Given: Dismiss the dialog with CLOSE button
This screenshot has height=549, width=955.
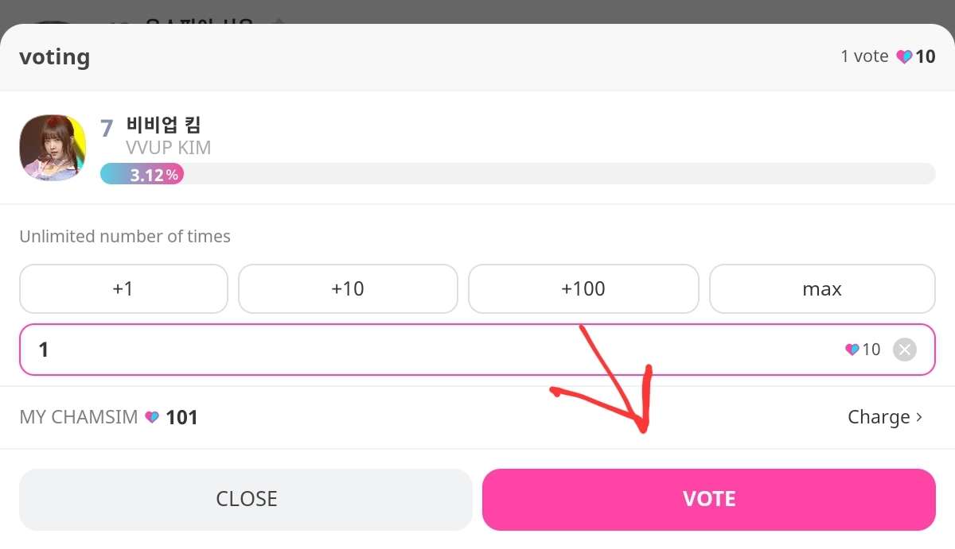Looking at the screenshot, I should (x=246, y=499).
